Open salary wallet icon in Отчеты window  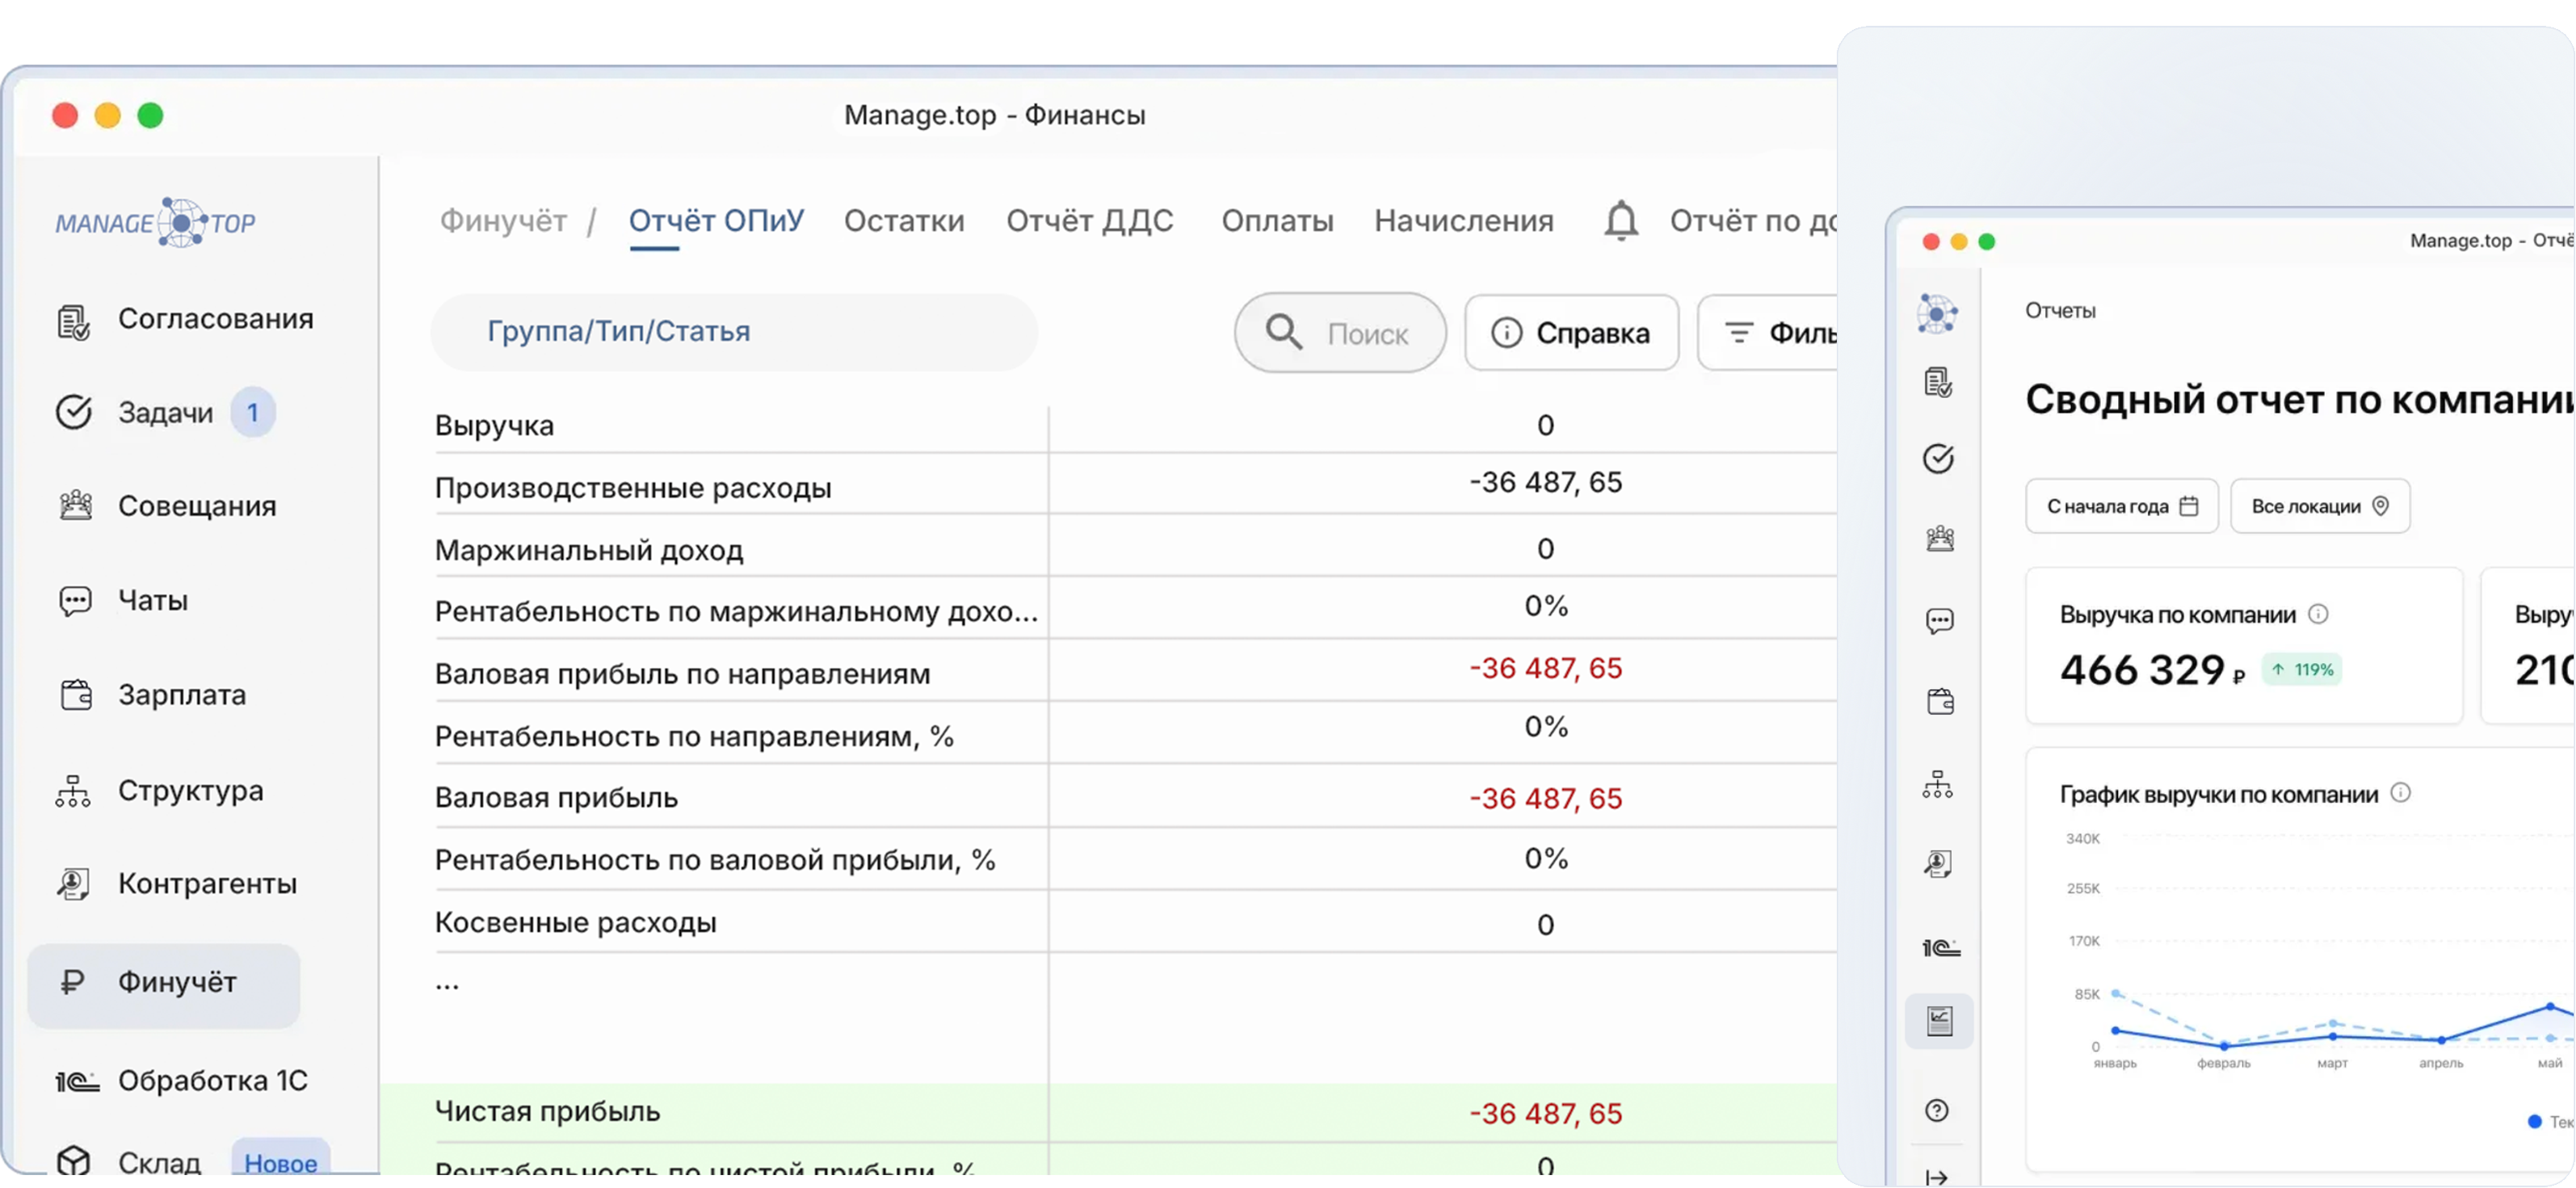pos(1939,701)
